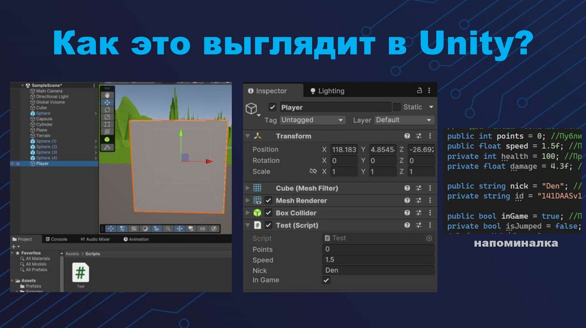Toggle the Mesh Renderer enabled checkbox
This screenshot has width=586, height=328.
[268, 201]
